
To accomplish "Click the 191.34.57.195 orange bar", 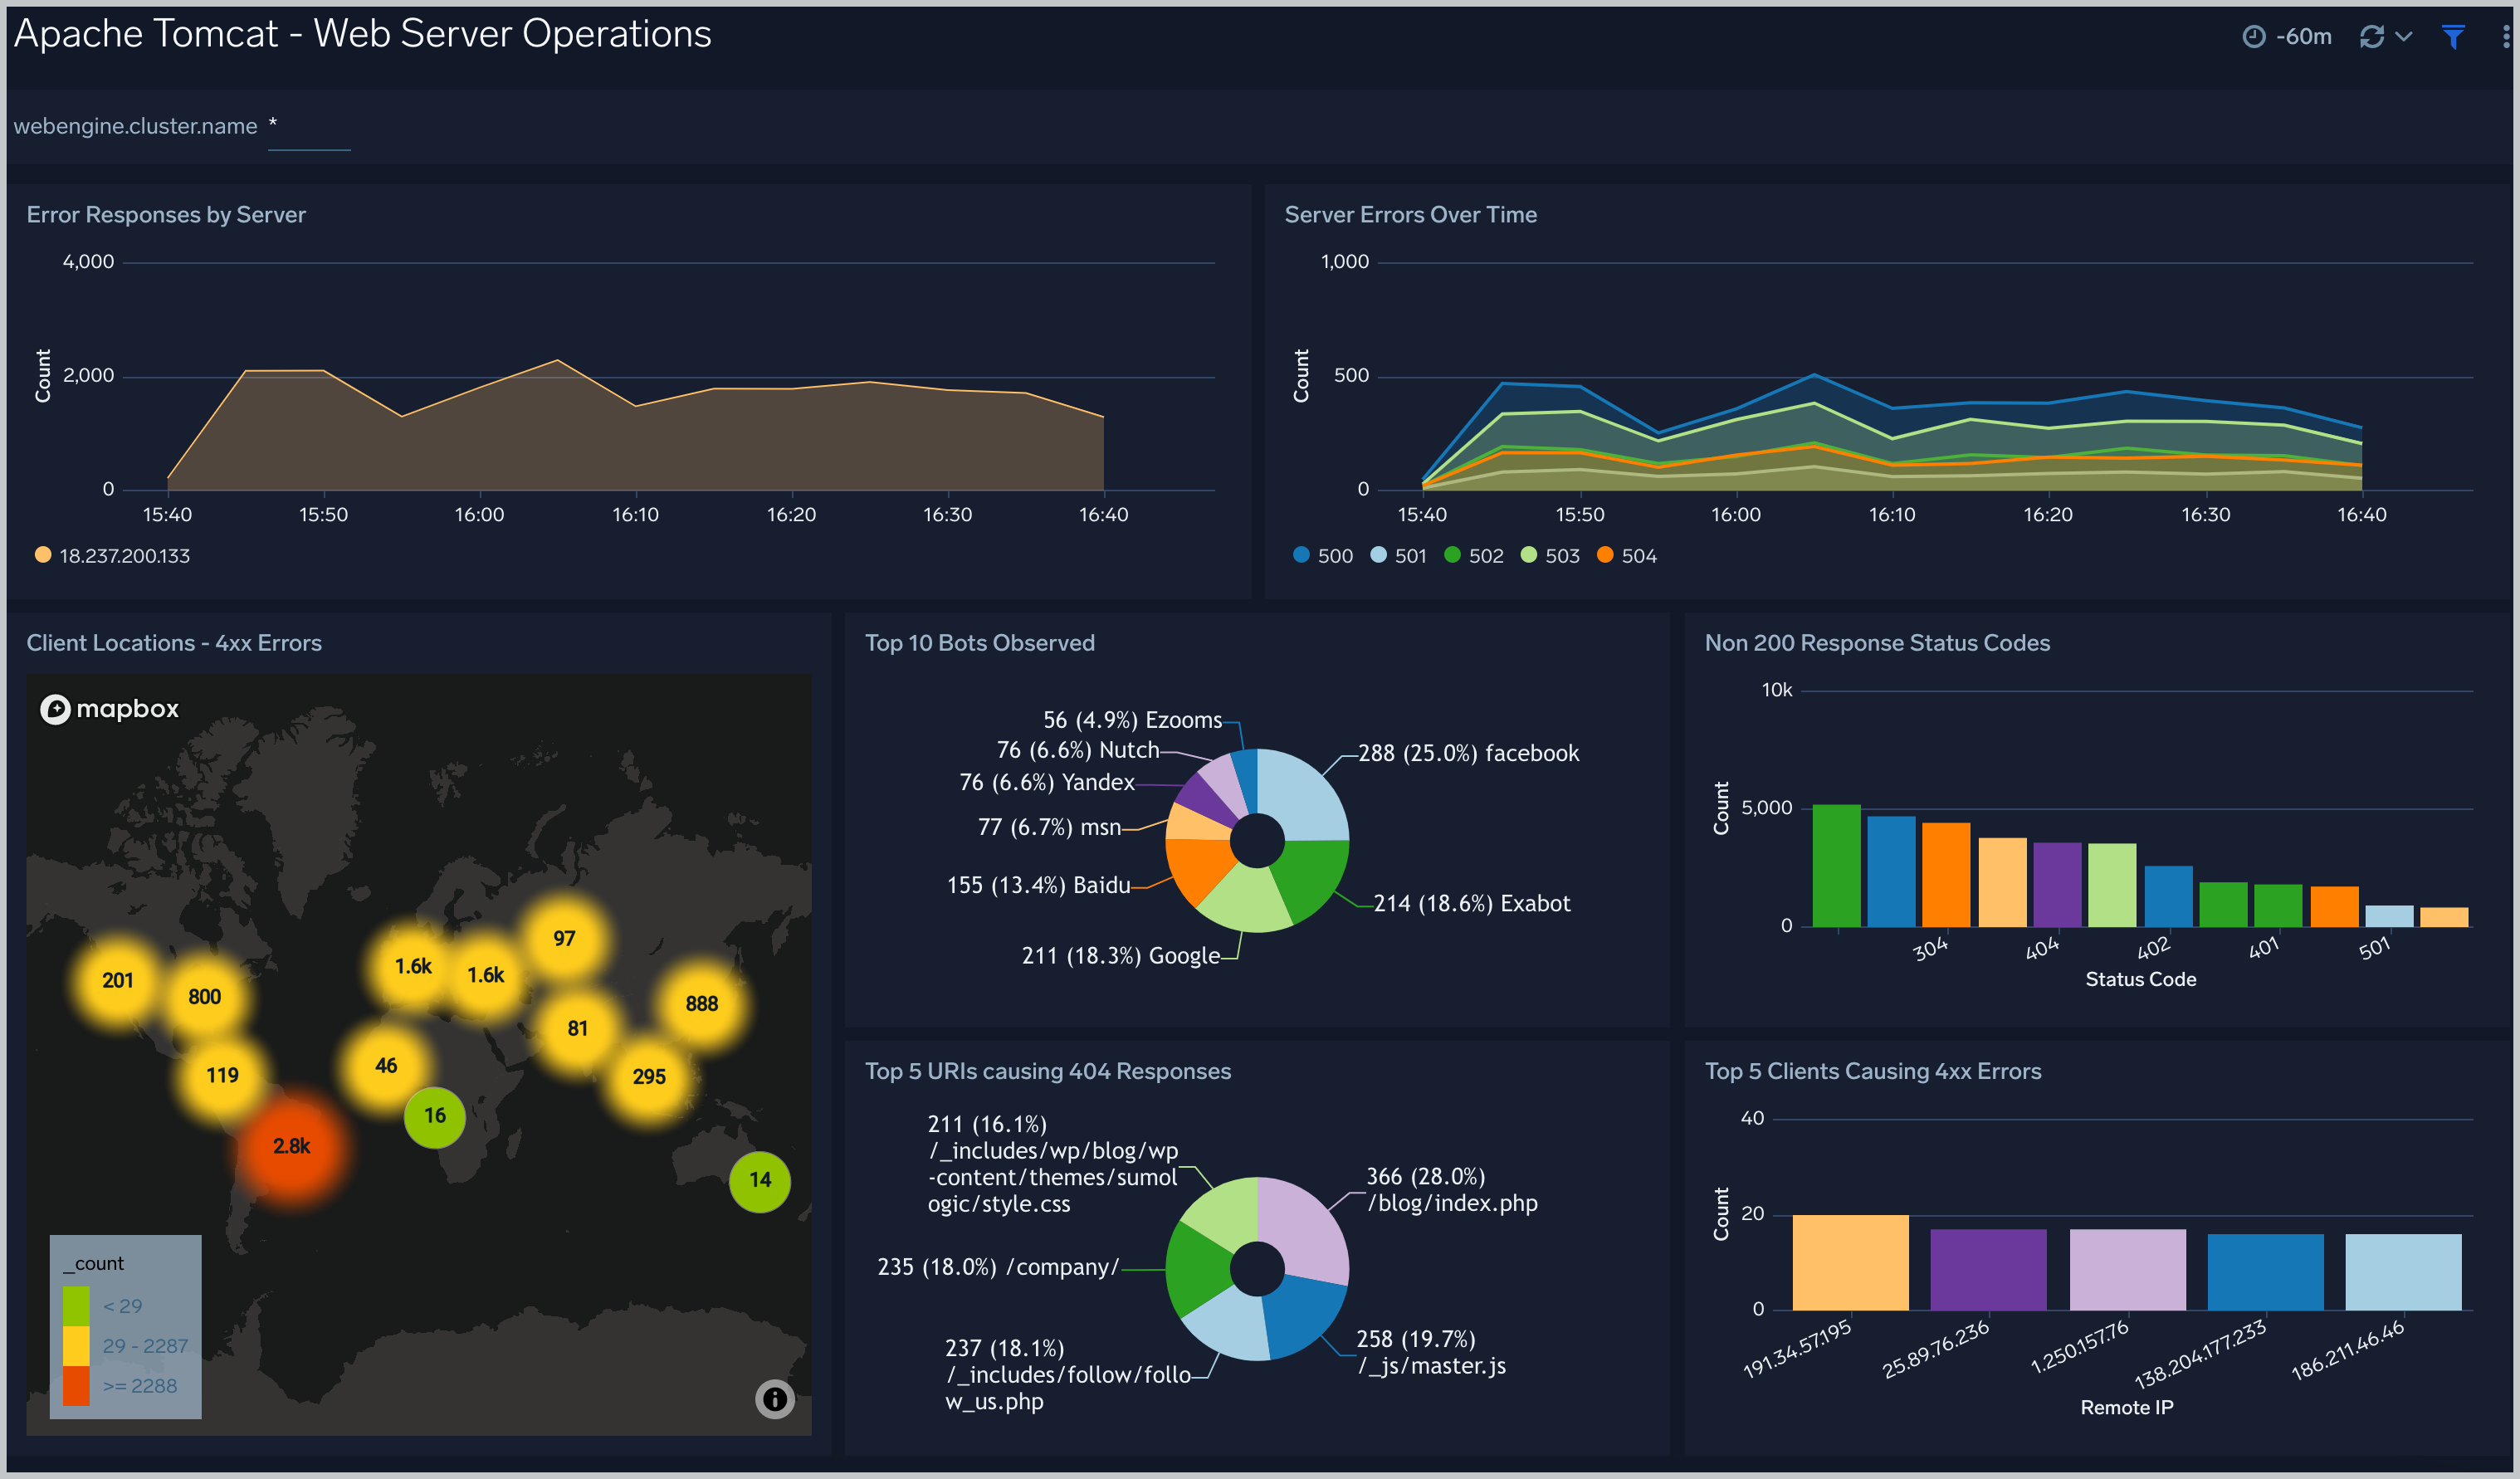I will coord(1850,1262).
